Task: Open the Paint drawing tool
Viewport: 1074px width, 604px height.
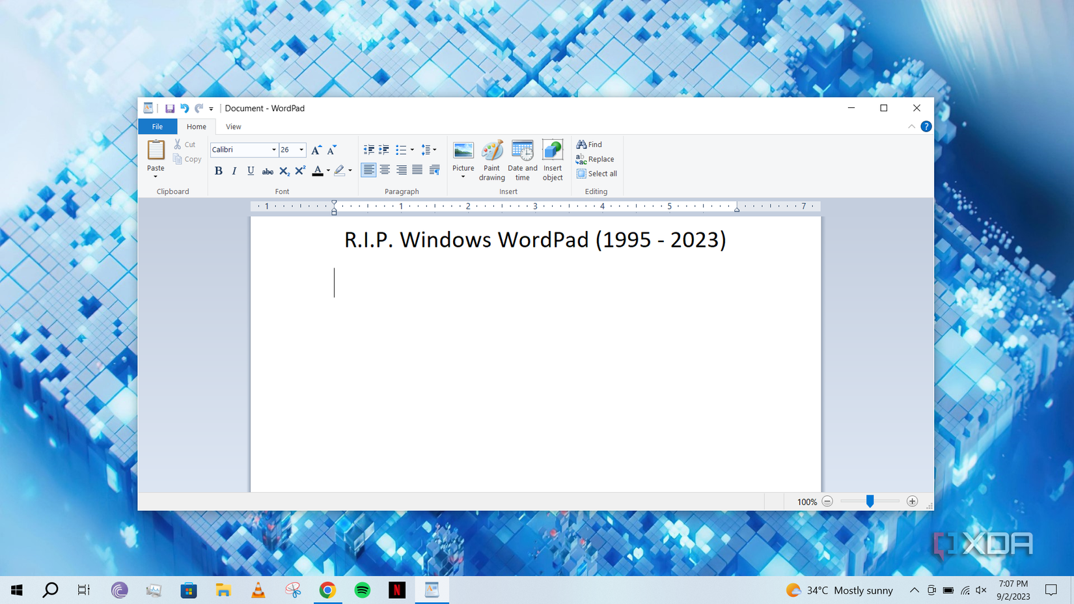Action: (492, 159)
